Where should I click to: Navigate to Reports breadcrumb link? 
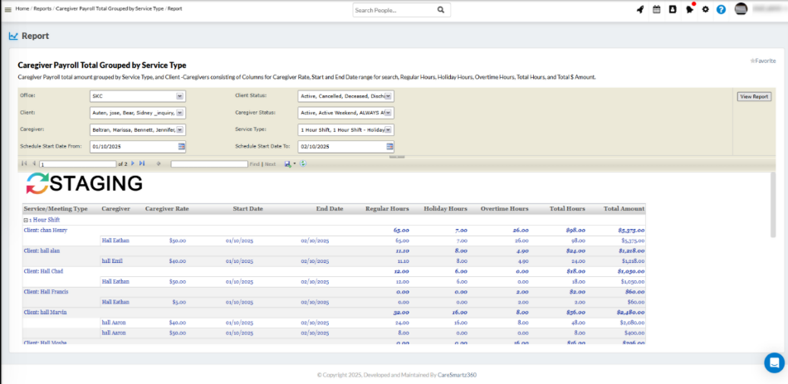tap(42, 8)
